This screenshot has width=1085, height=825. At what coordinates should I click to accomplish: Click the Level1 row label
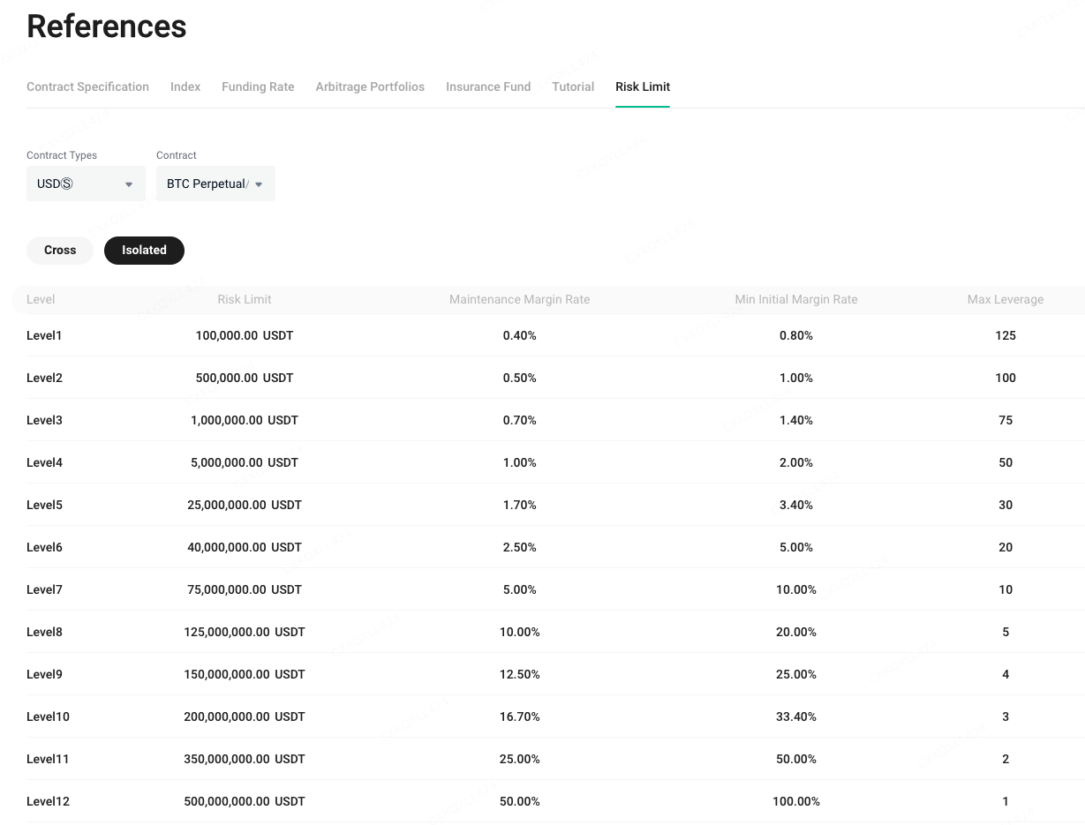point(44,335)
